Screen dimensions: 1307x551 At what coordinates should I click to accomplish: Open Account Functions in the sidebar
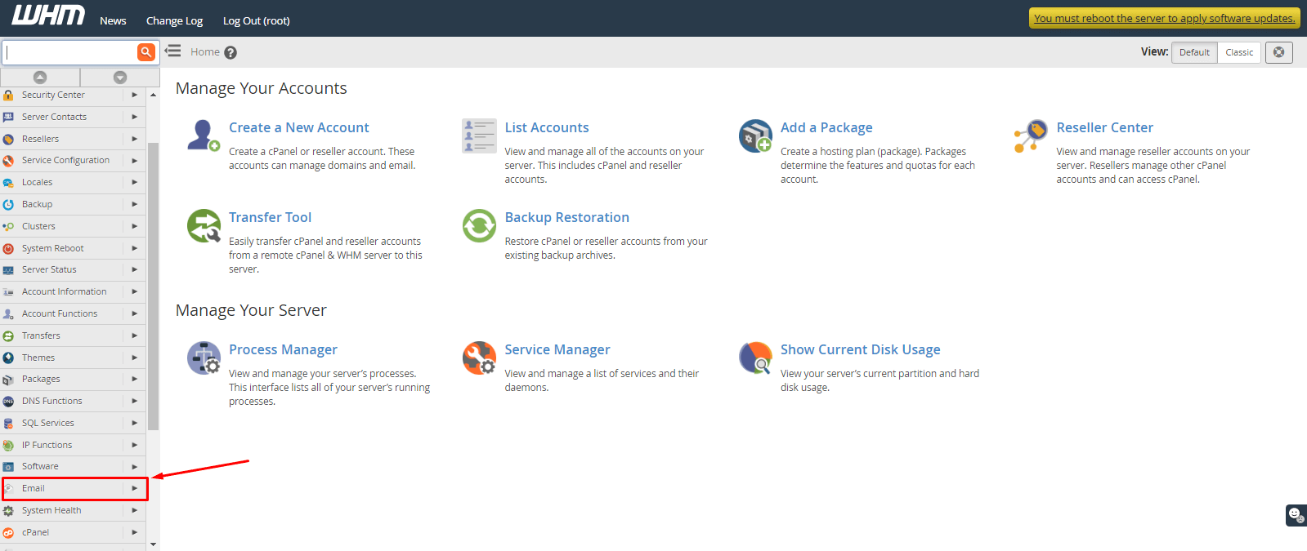coord(60,313)
